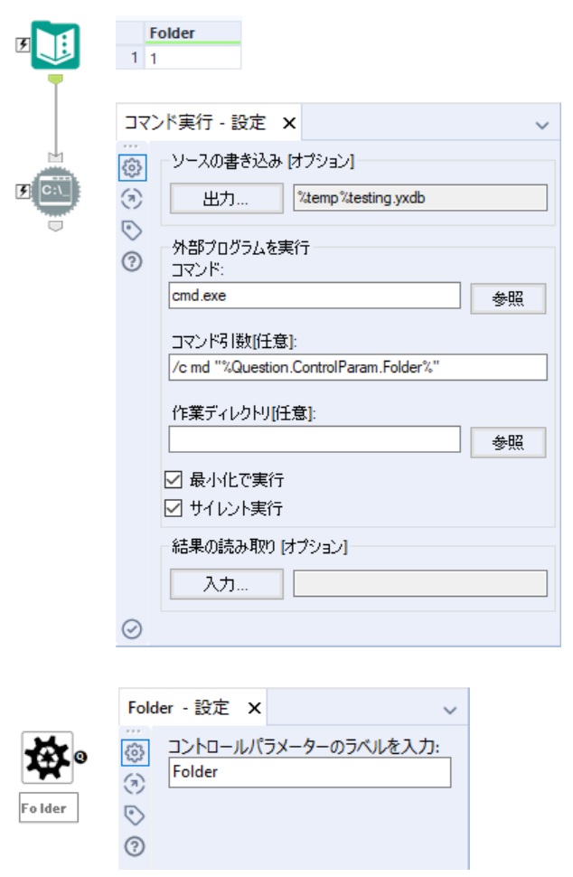
Task: Click the コマンド引数 input field
Action: (357, 367)
